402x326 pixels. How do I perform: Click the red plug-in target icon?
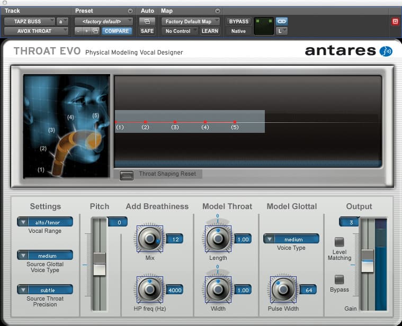(395, 22)
